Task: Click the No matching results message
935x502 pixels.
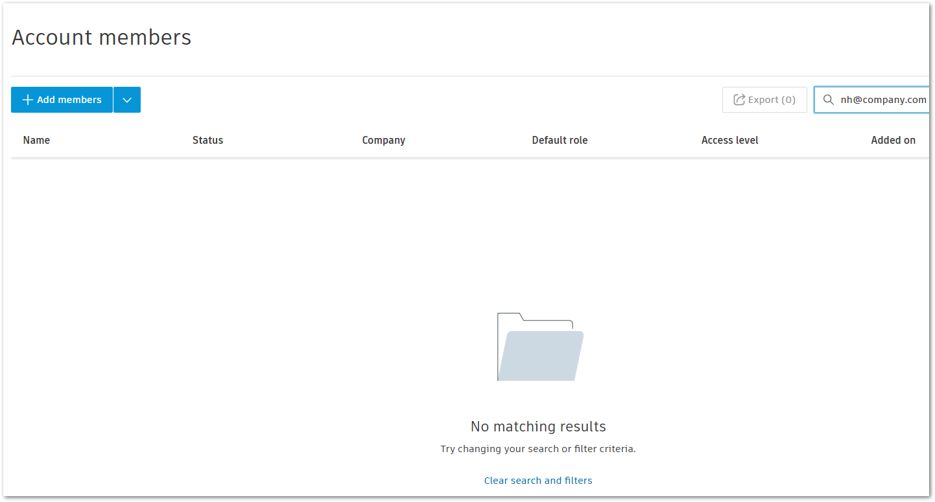Action: (x=538, y=426)
